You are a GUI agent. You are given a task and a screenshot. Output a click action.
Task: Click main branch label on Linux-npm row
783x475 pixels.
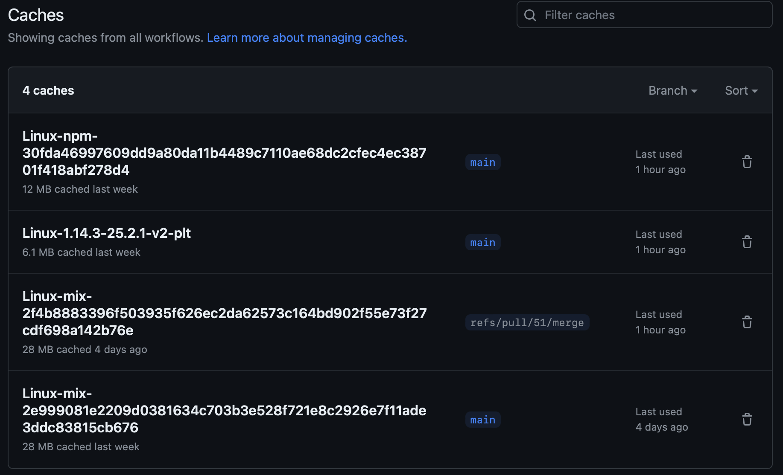482,162
